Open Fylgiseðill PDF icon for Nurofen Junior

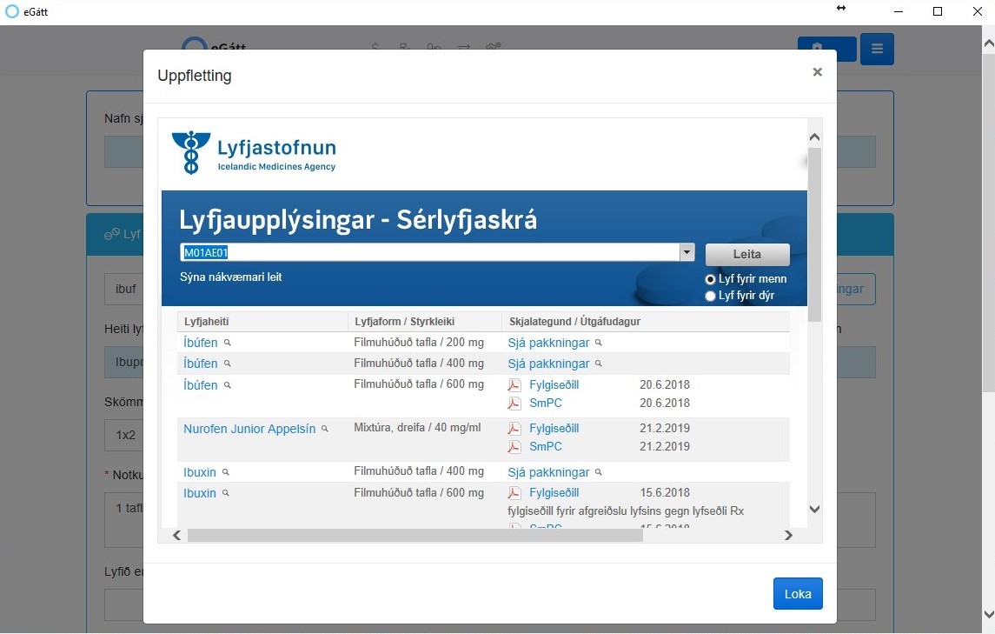[x=514, y=429]
